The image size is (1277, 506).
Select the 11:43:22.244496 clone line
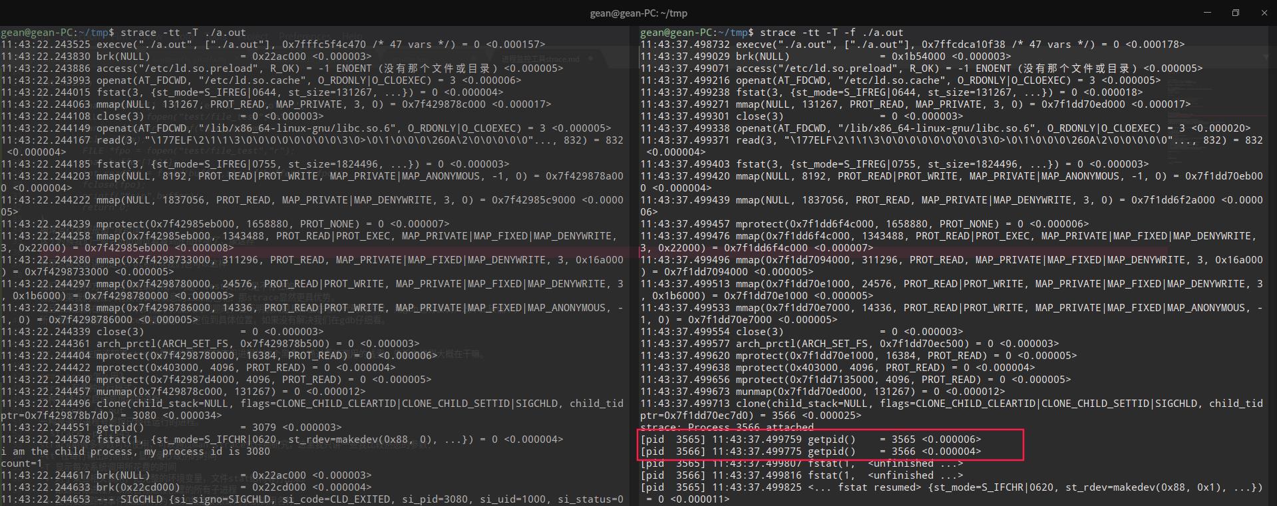coord(312,409)
